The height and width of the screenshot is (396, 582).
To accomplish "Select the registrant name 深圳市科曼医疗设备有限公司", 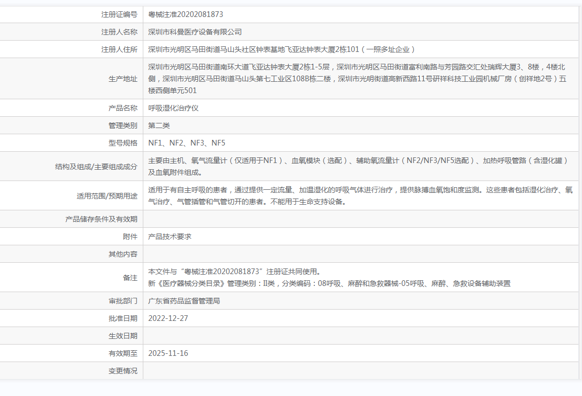I will pos(195,32).
